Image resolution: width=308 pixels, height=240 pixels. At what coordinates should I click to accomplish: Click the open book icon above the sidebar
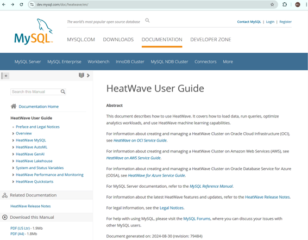pos(81,75)
